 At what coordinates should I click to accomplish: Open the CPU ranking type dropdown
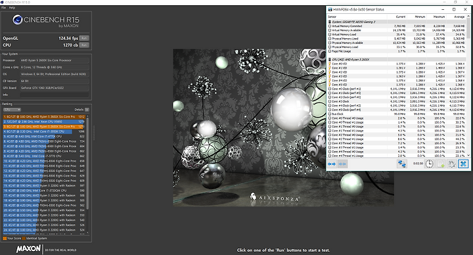(12, 110)
